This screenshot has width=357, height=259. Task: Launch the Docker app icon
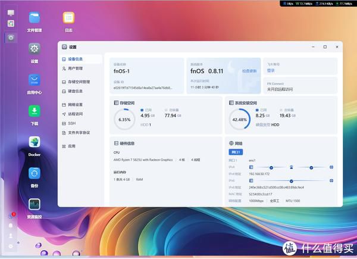point(35,142)
